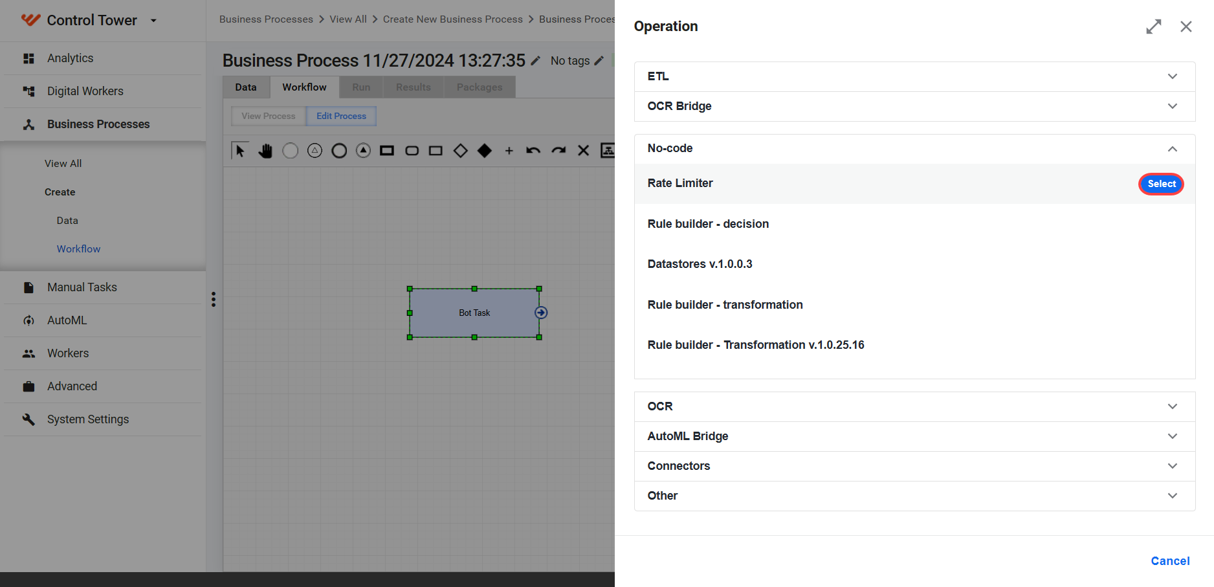Expand the Operation panel to full size
This screenshot has width=1214, height=587.
click(x=1154, y=27)
